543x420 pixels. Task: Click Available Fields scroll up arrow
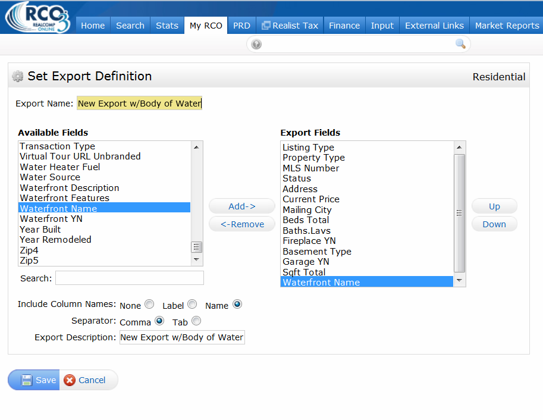(x=197, y=148)
